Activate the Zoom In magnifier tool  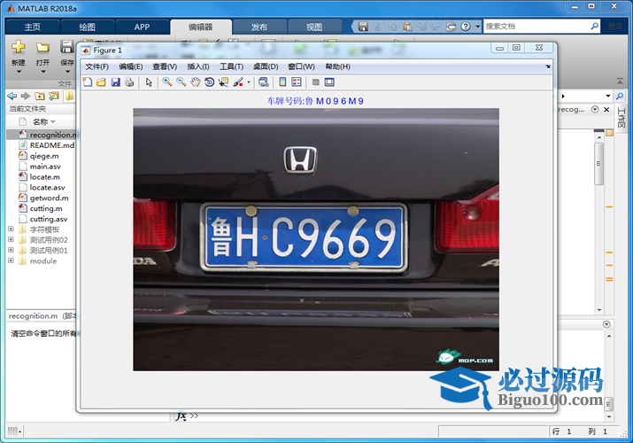pyautogui.click(x=167, y=82)
